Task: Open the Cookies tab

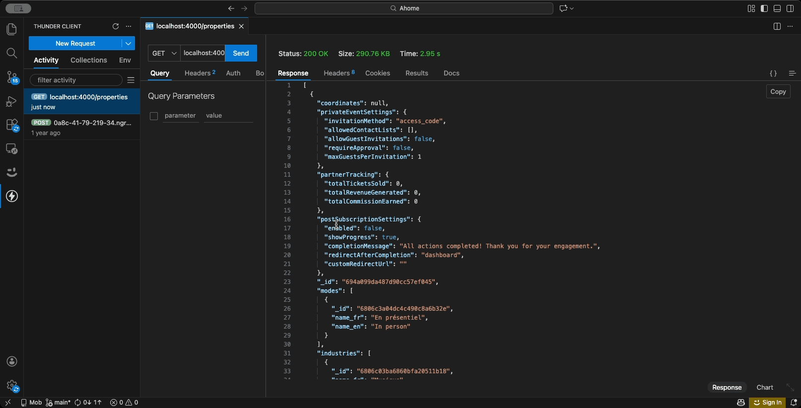Action: pos(378,73)
